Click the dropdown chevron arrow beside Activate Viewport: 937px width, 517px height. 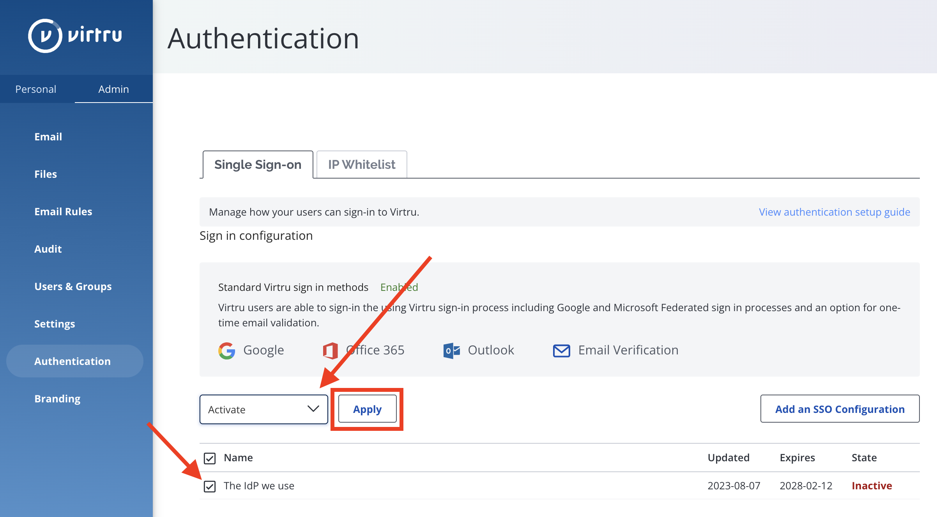pyautogui.click(x=313, y=409)
